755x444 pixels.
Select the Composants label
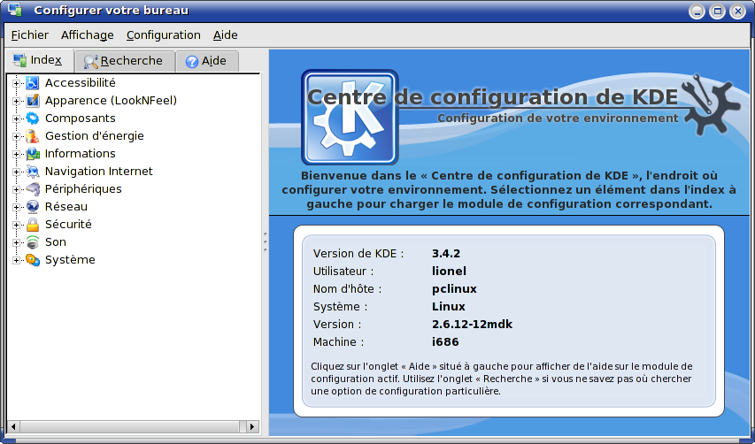(81, 119)
